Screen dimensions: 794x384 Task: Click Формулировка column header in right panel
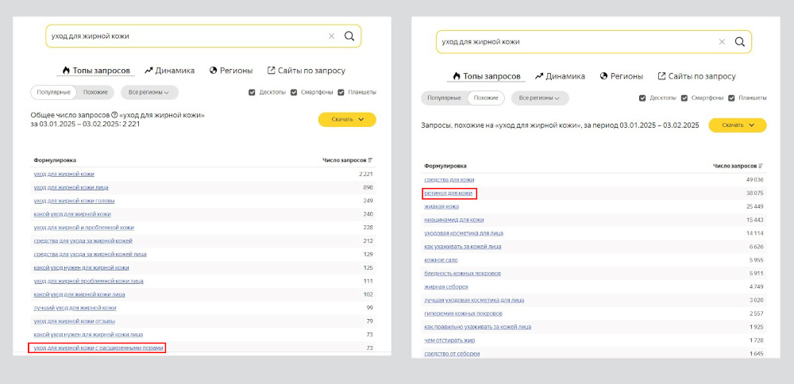445,166
